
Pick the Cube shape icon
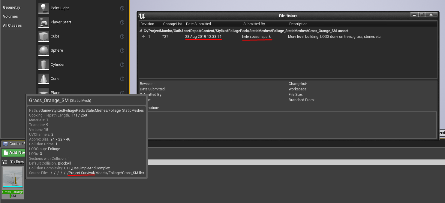click(x=44, y=36)
